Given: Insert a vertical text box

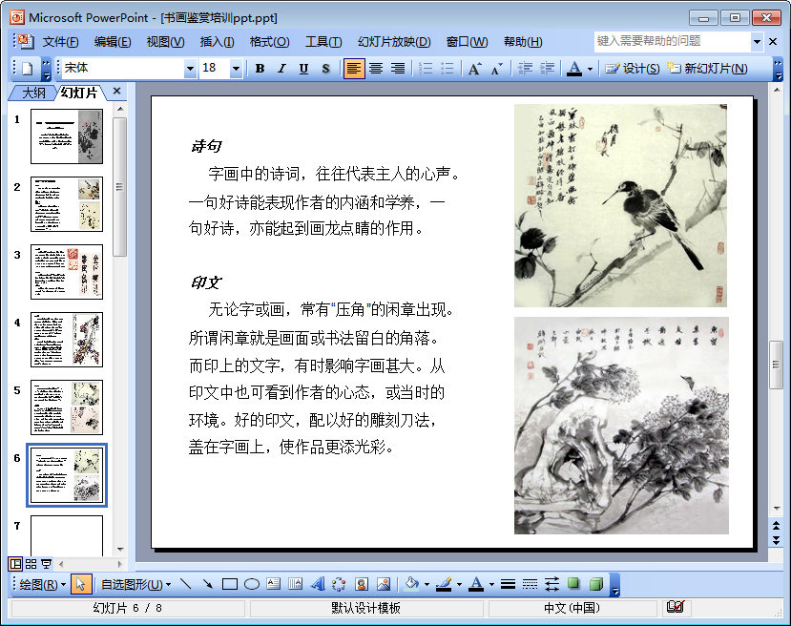Looking at the screenshot, I should (295, 584).
